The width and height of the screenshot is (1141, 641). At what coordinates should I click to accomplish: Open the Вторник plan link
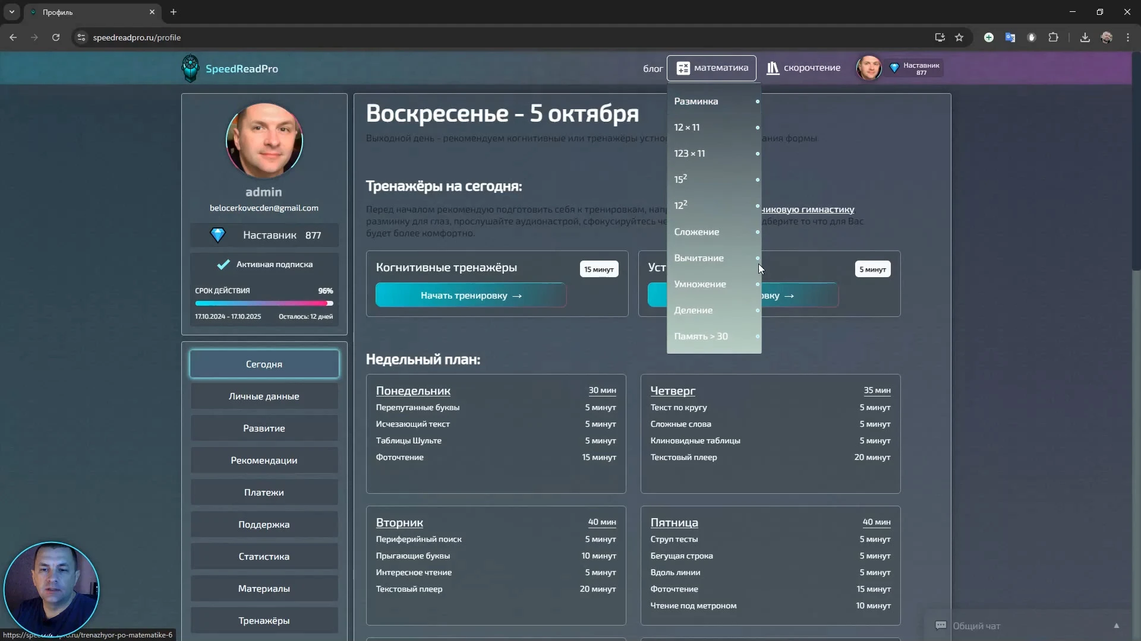tap(399, 522)
